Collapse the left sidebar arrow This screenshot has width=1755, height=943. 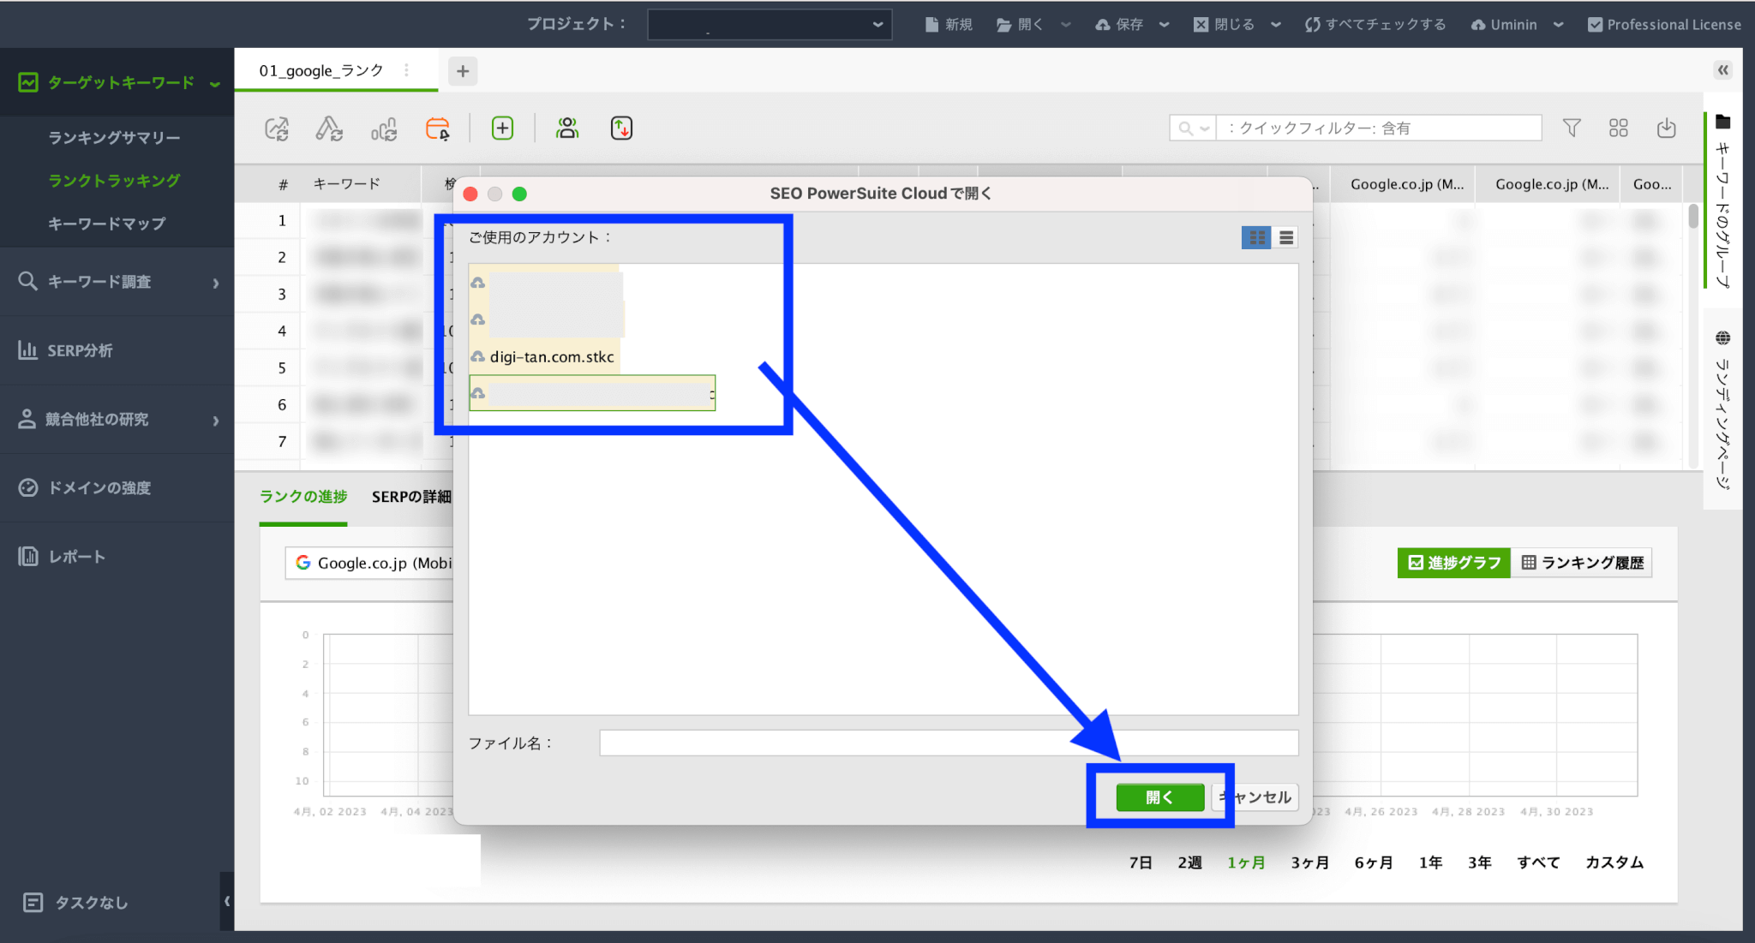click(226, 901)
